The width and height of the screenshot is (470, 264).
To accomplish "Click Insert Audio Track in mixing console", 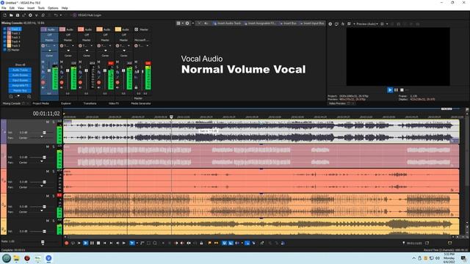I will [x=227, y=23].
